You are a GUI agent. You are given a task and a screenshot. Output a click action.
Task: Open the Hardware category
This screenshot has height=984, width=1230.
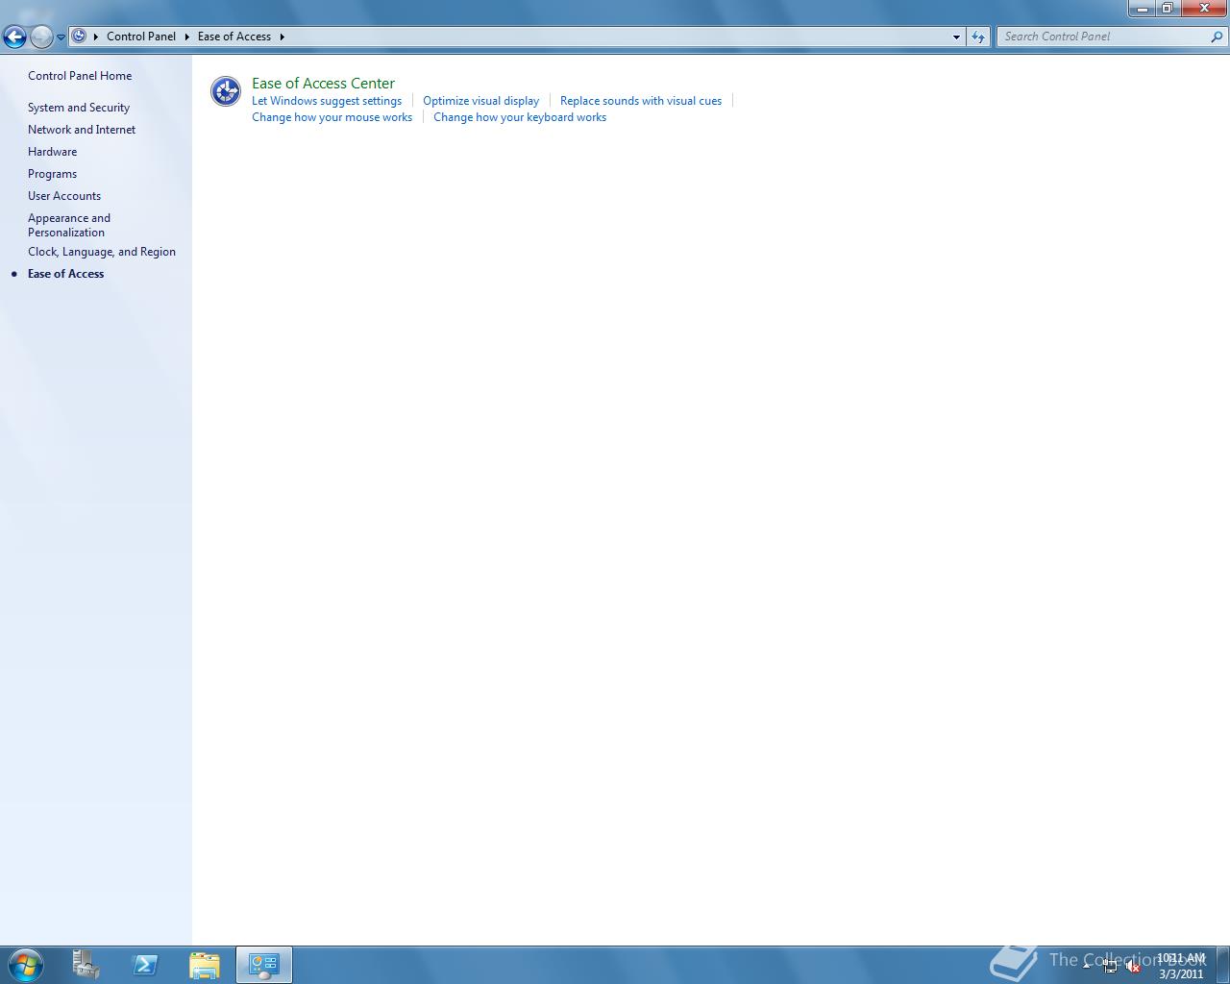coord(52,152)
